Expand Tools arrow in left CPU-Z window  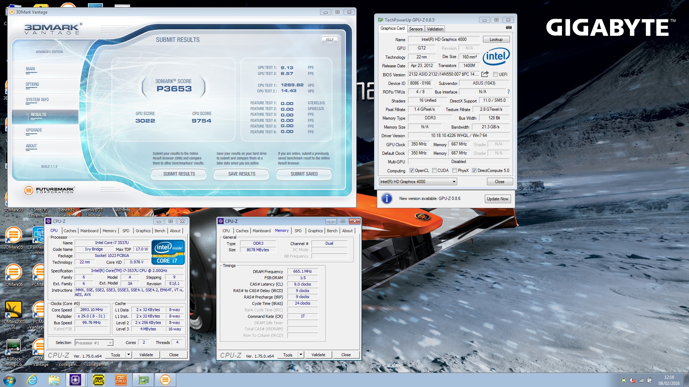(x=128, y=355)
